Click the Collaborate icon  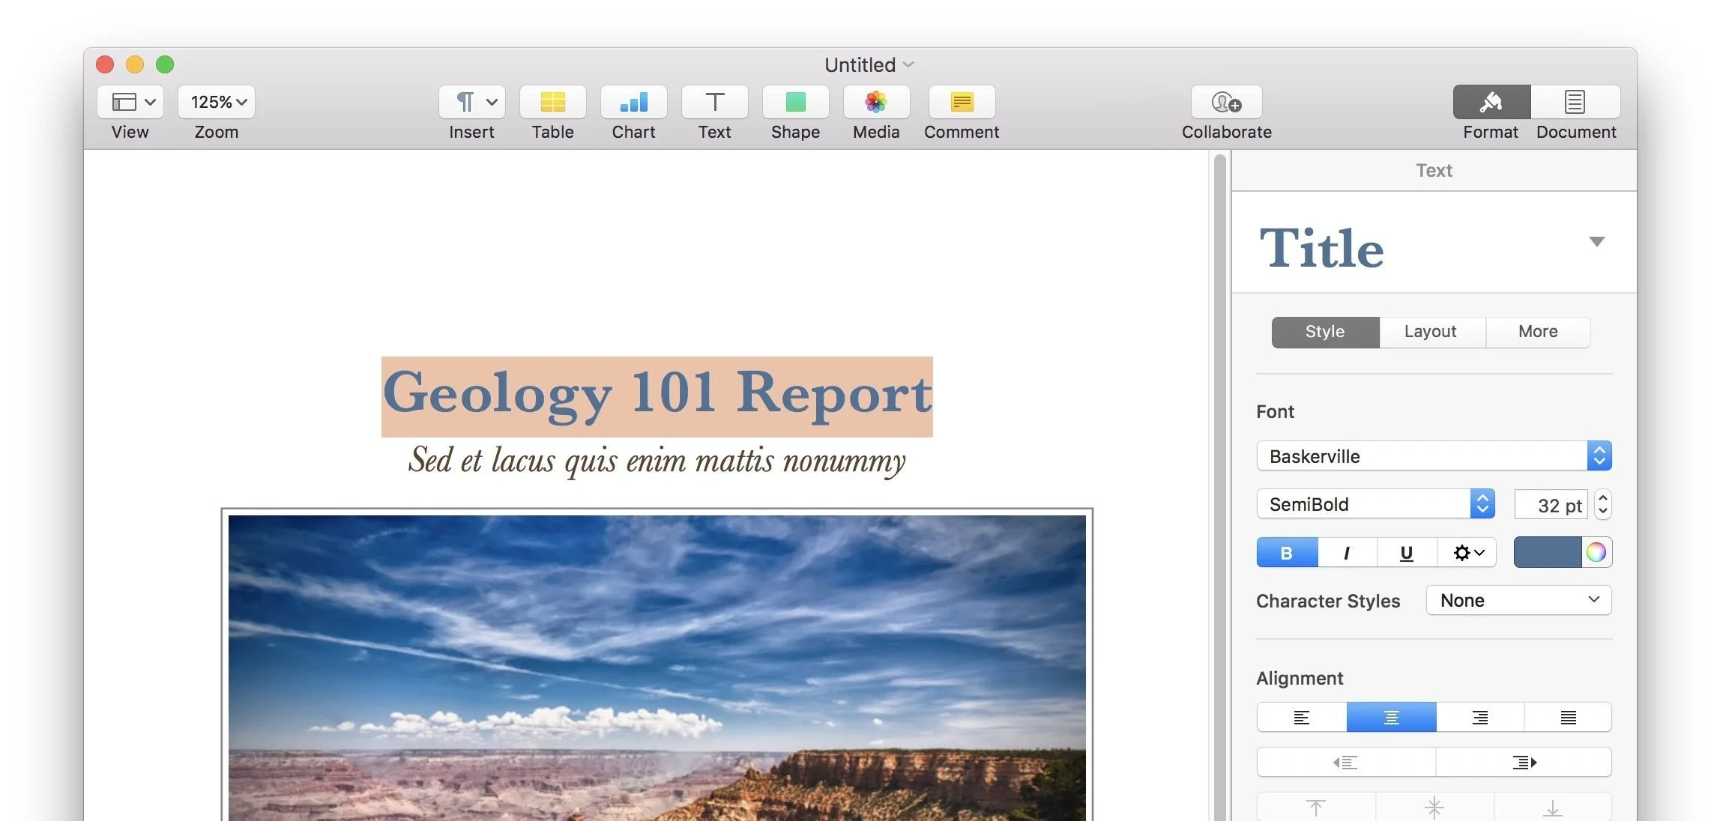1226,103
